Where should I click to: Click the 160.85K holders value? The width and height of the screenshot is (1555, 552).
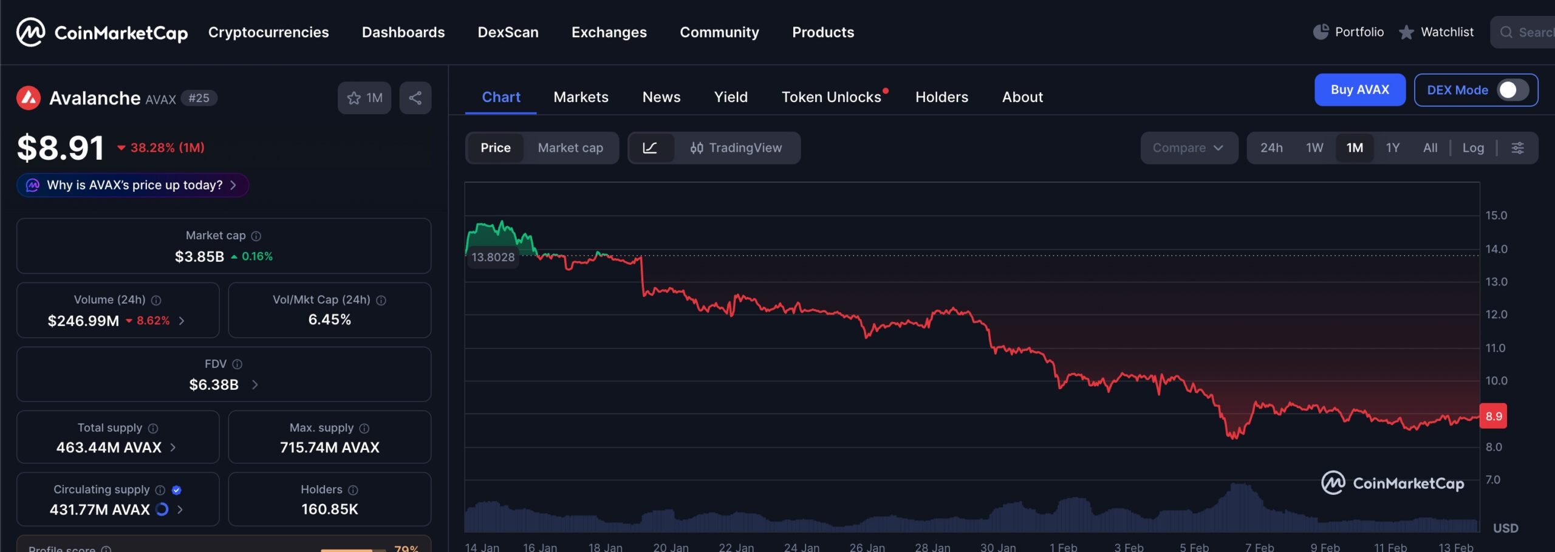tap(330, 509)
